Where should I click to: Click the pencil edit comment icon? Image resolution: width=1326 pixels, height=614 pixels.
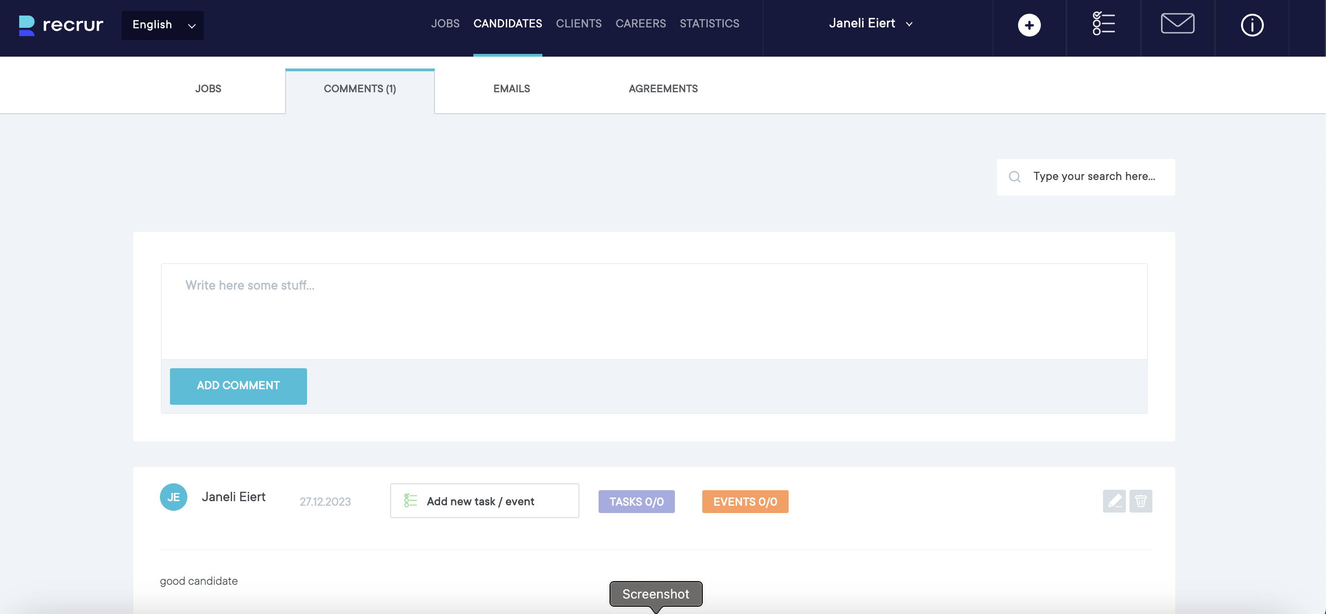click(1114, 501)
